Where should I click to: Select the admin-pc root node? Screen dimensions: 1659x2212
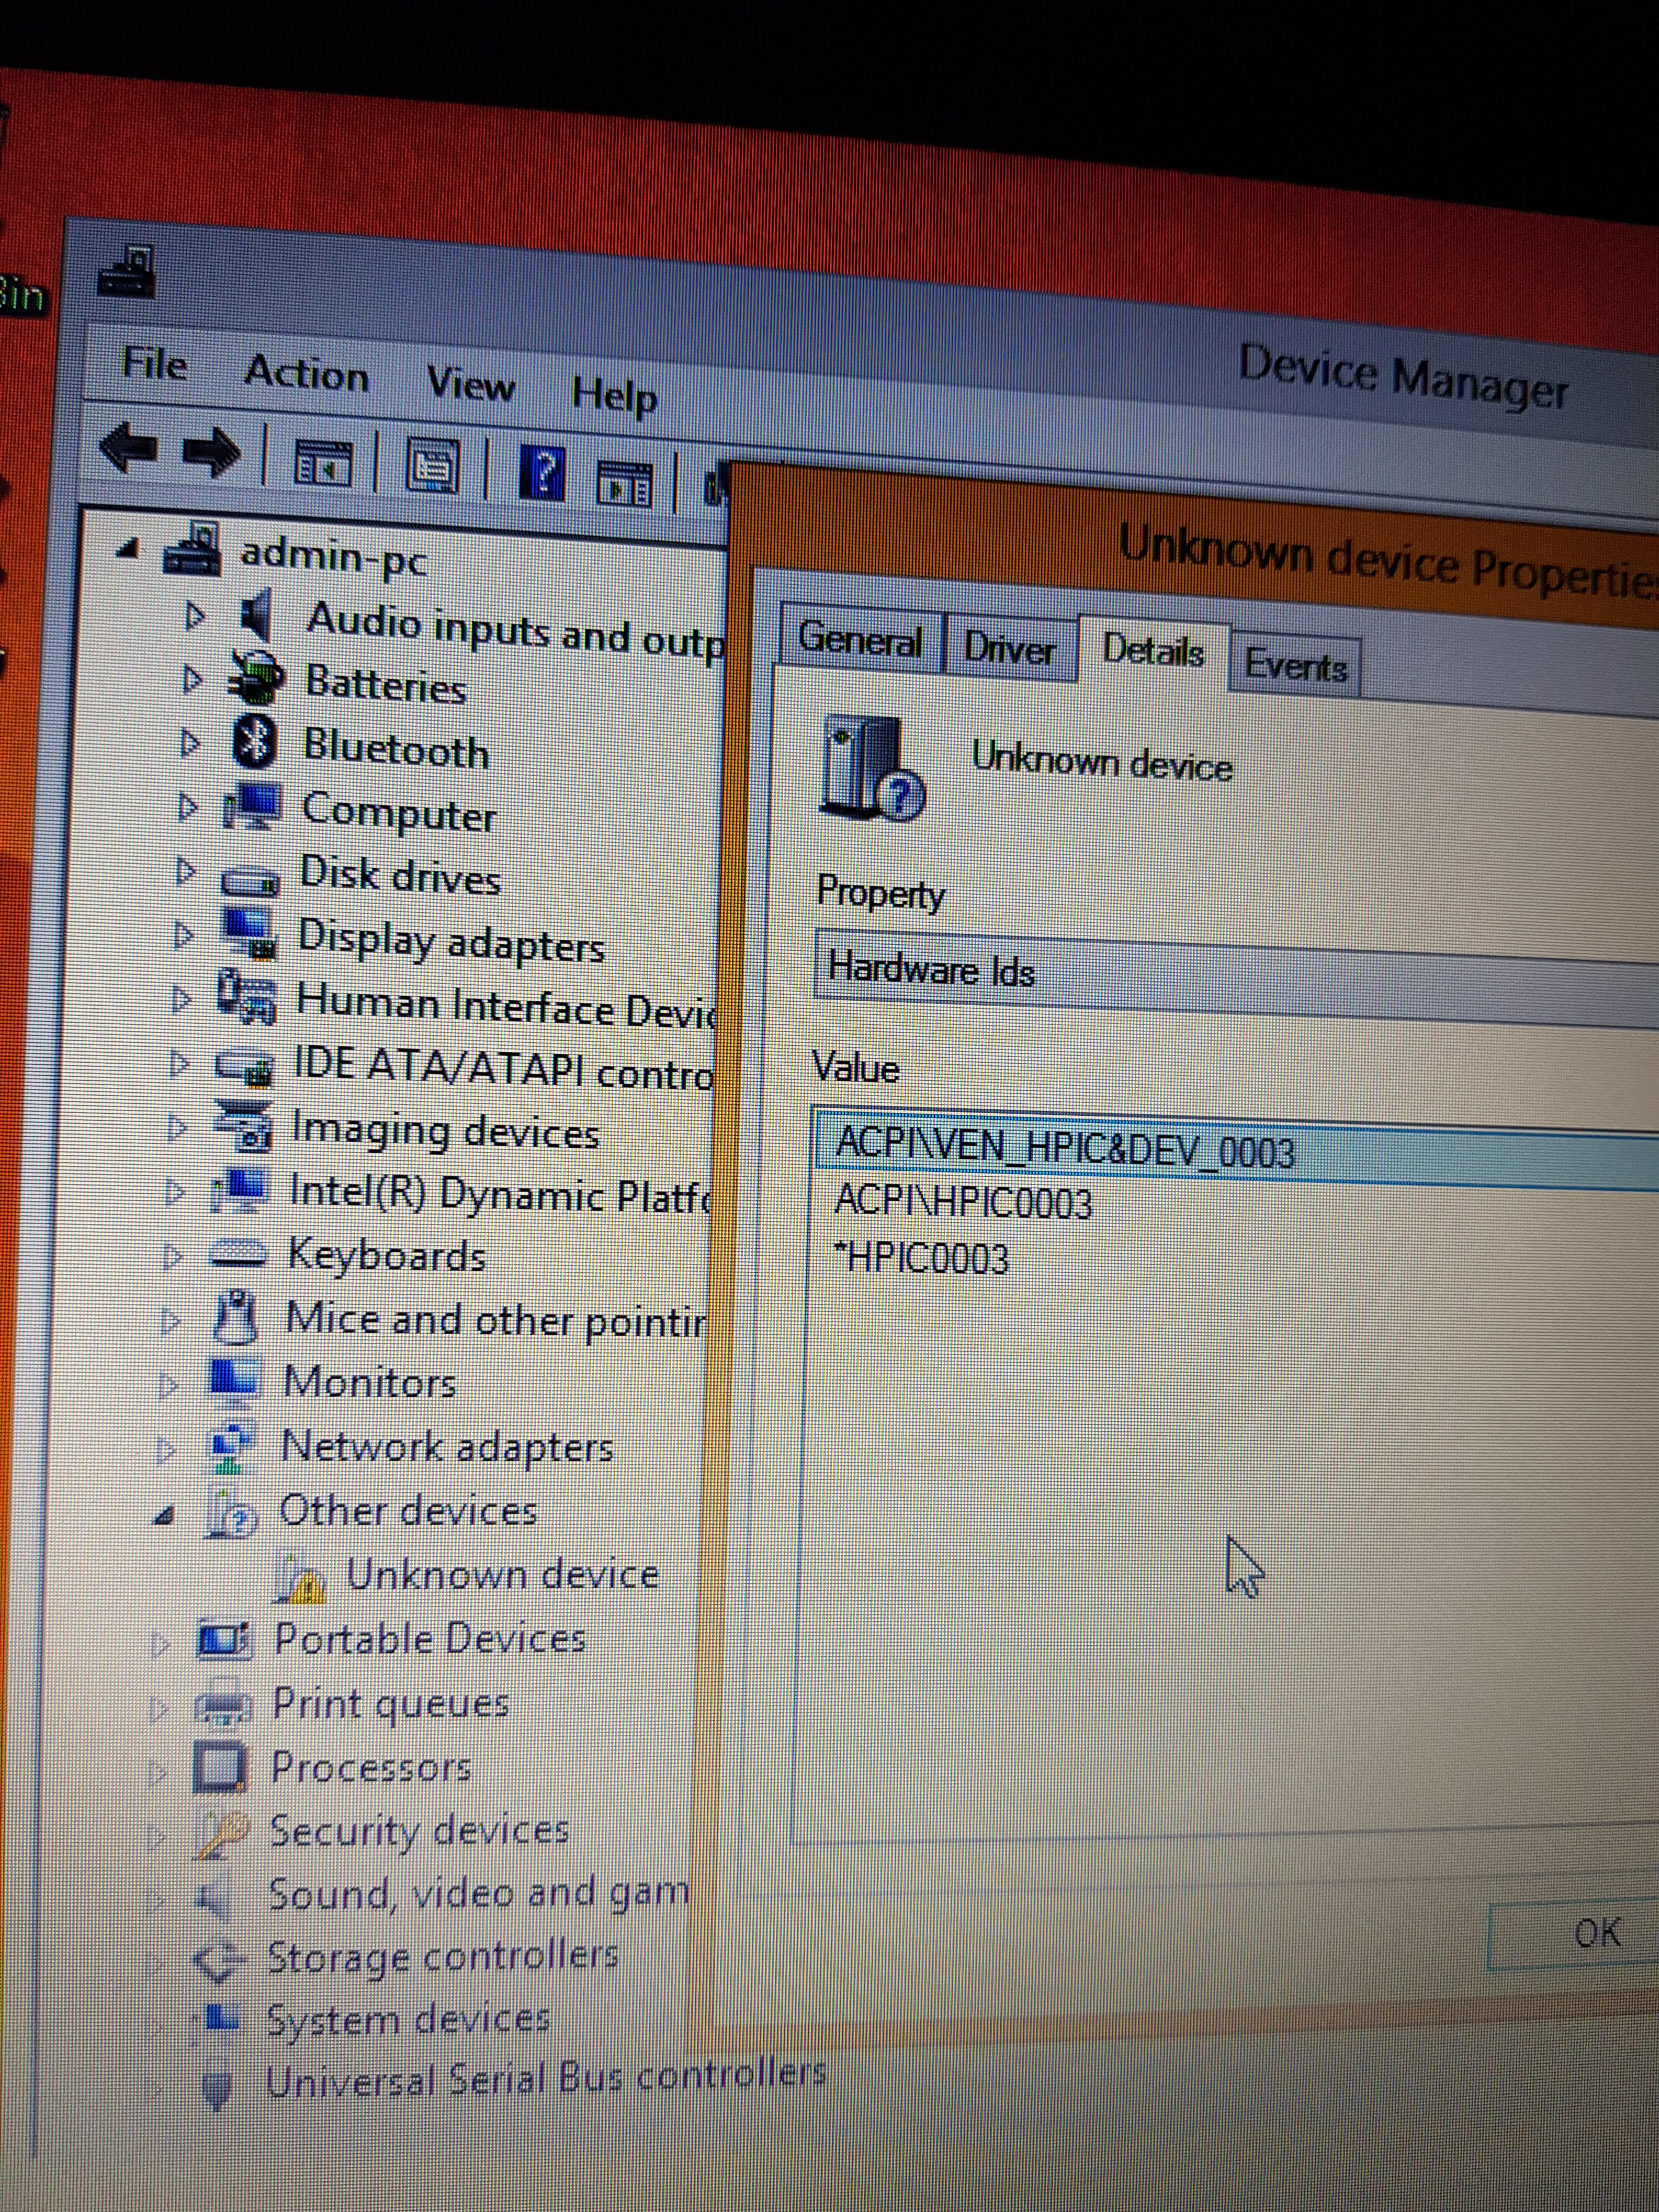pyautogui.click(x=333, y=557)
